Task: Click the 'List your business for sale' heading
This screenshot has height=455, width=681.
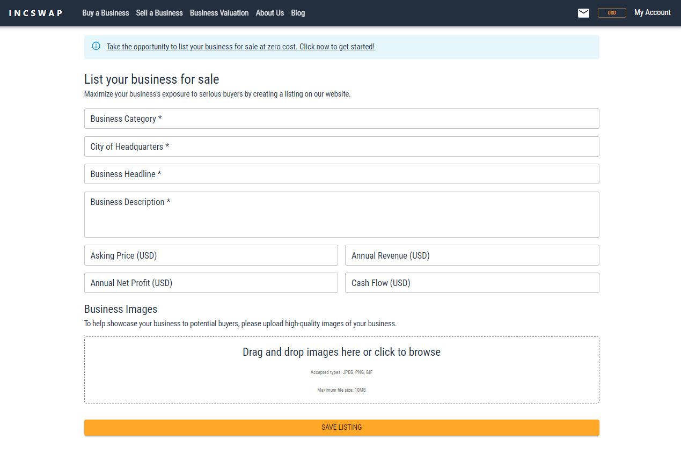Action: click(x=152, y=79)
